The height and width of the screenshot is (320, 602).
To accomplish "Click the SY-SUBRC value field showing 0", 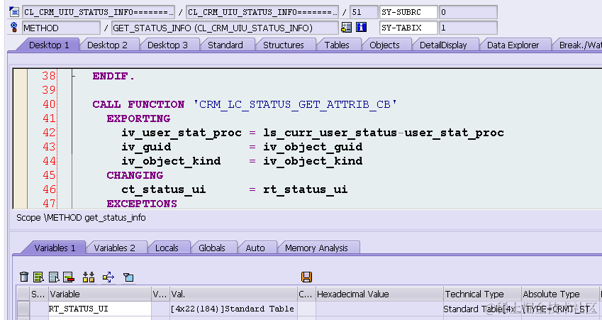I will [468, 12].
